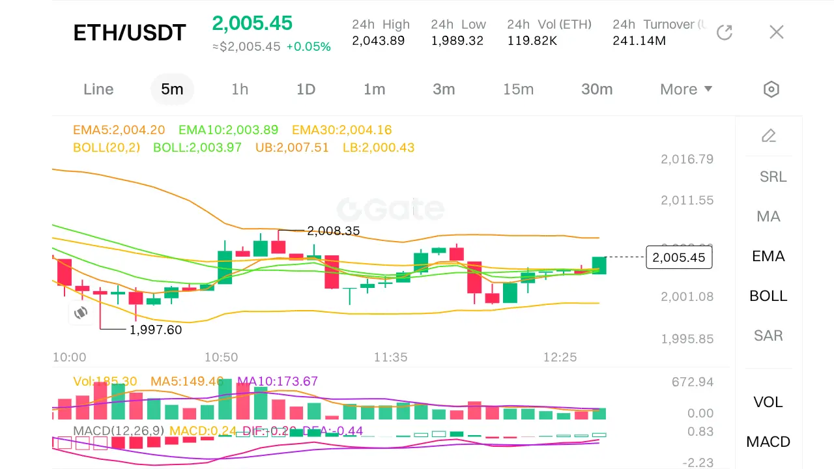Switch to the Line chart view

point(98,89)
